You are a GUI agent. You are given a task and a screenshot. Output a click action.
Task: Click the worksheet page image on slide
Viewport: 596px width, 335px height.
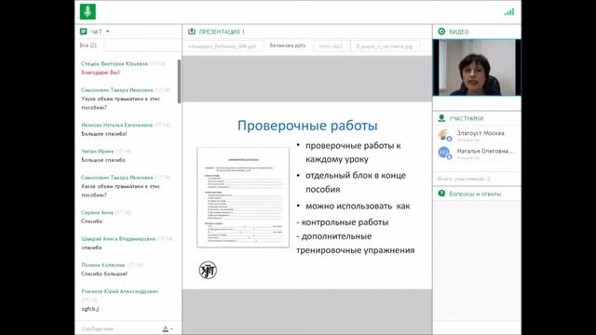click(243, 197)
